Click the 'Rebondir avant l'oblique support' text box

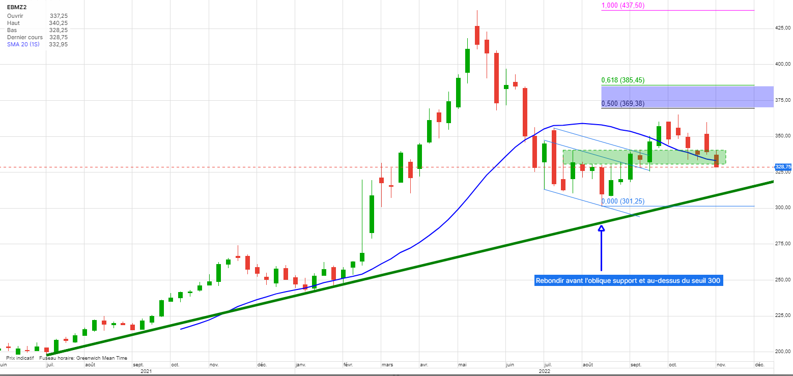pos(629,281)
